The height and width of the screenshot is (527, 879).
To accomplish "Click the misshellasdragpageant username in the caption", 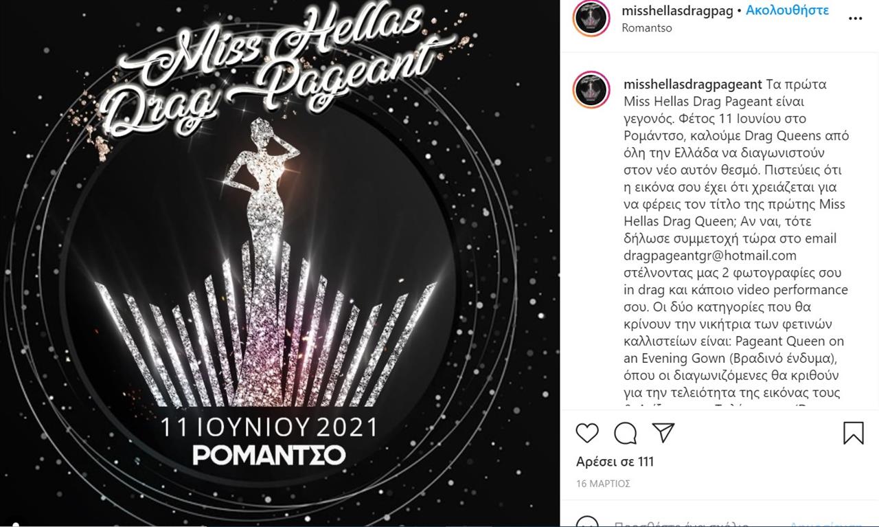I will [692, 85].
